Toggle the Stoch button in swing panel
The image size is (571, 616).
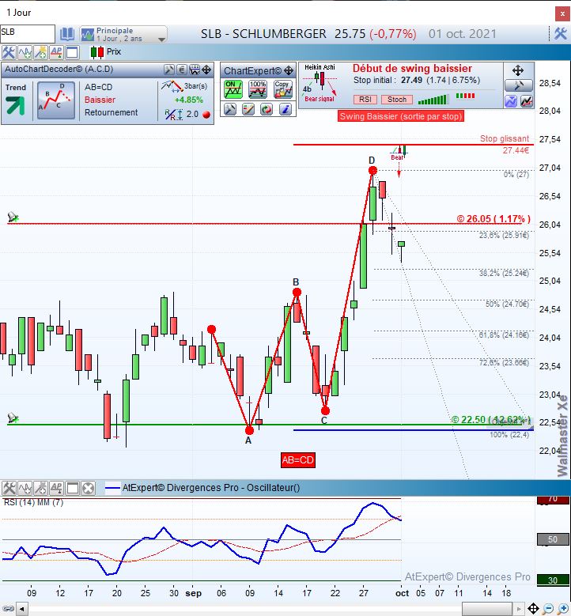(397, 100)
